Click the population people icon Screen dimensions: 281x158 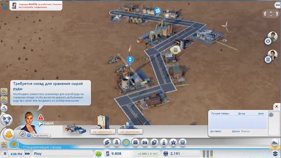[x=166, y=154]
